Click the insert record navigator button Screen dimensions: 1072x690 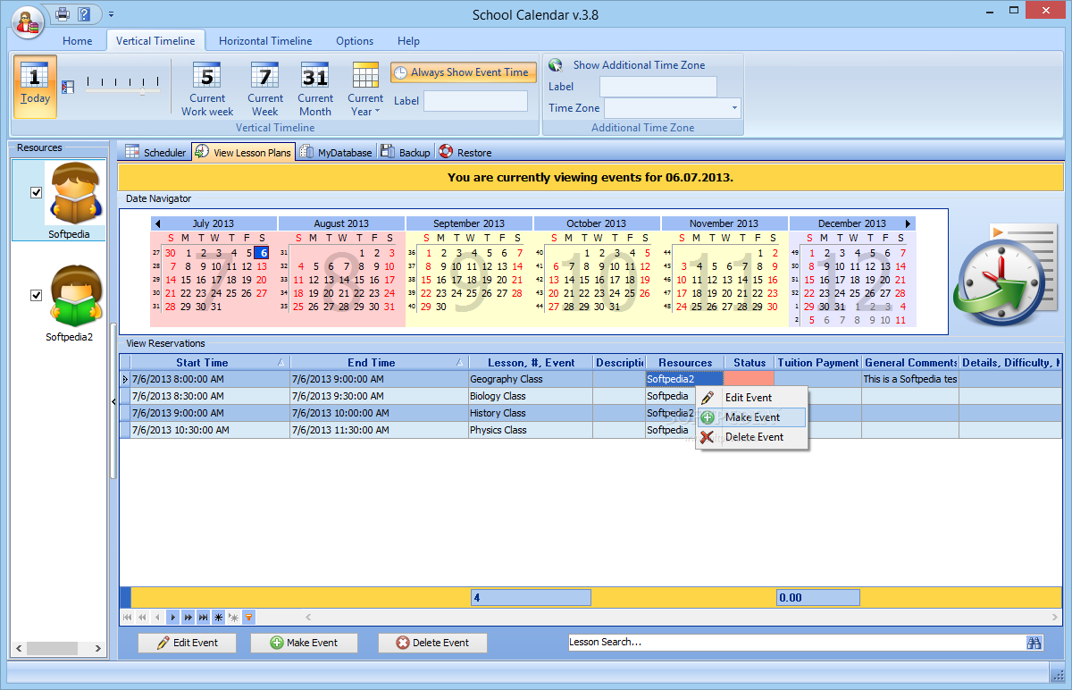pos(233,618)
